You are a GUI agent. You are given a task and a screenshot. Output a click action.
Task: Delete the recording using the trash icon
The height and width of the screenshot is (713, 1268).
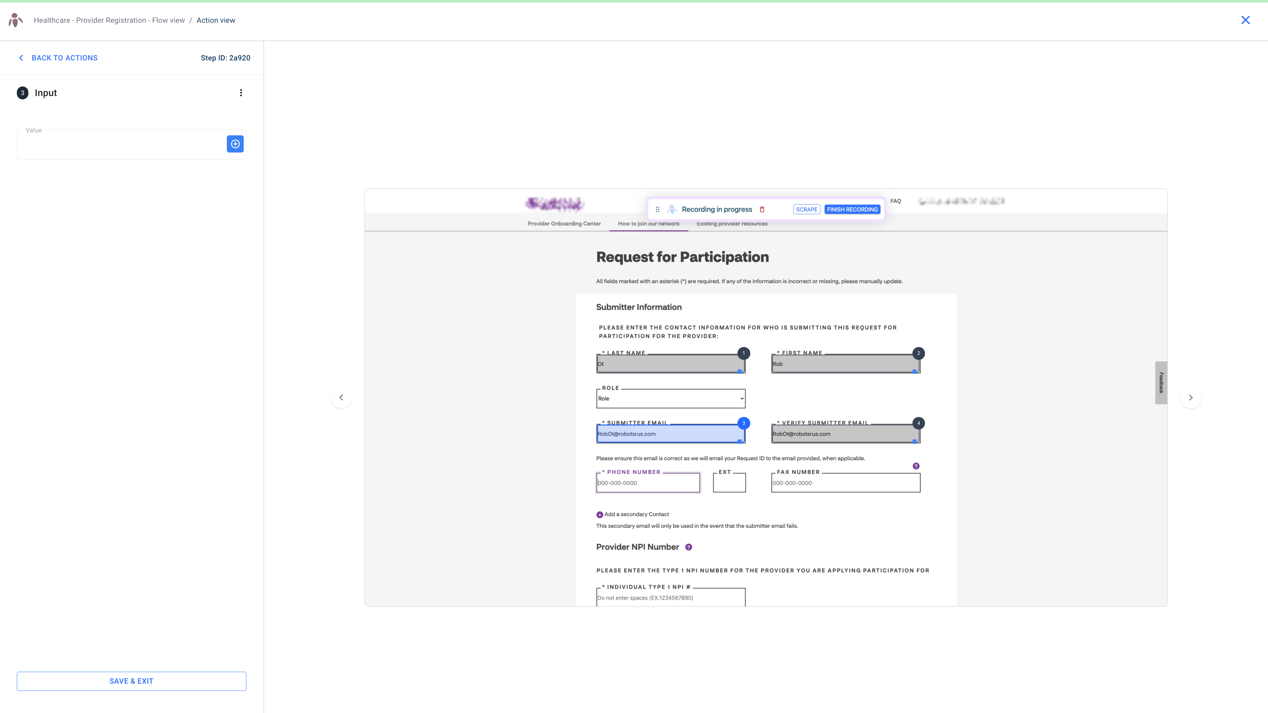click(762, 209)
